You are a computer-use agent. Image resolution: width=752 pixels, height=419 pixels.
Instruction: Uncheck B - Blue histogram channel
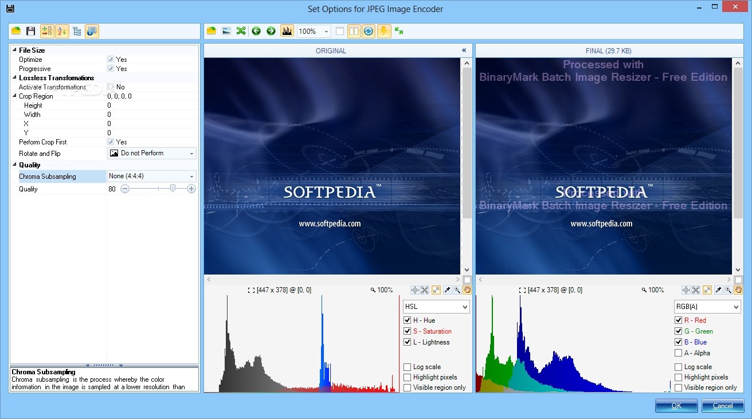(x=679, y=342)
